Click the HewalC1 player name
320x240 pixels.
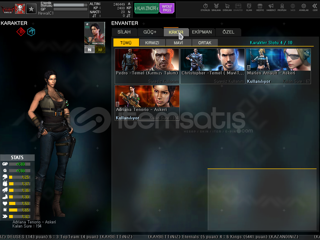pos(46,13)
